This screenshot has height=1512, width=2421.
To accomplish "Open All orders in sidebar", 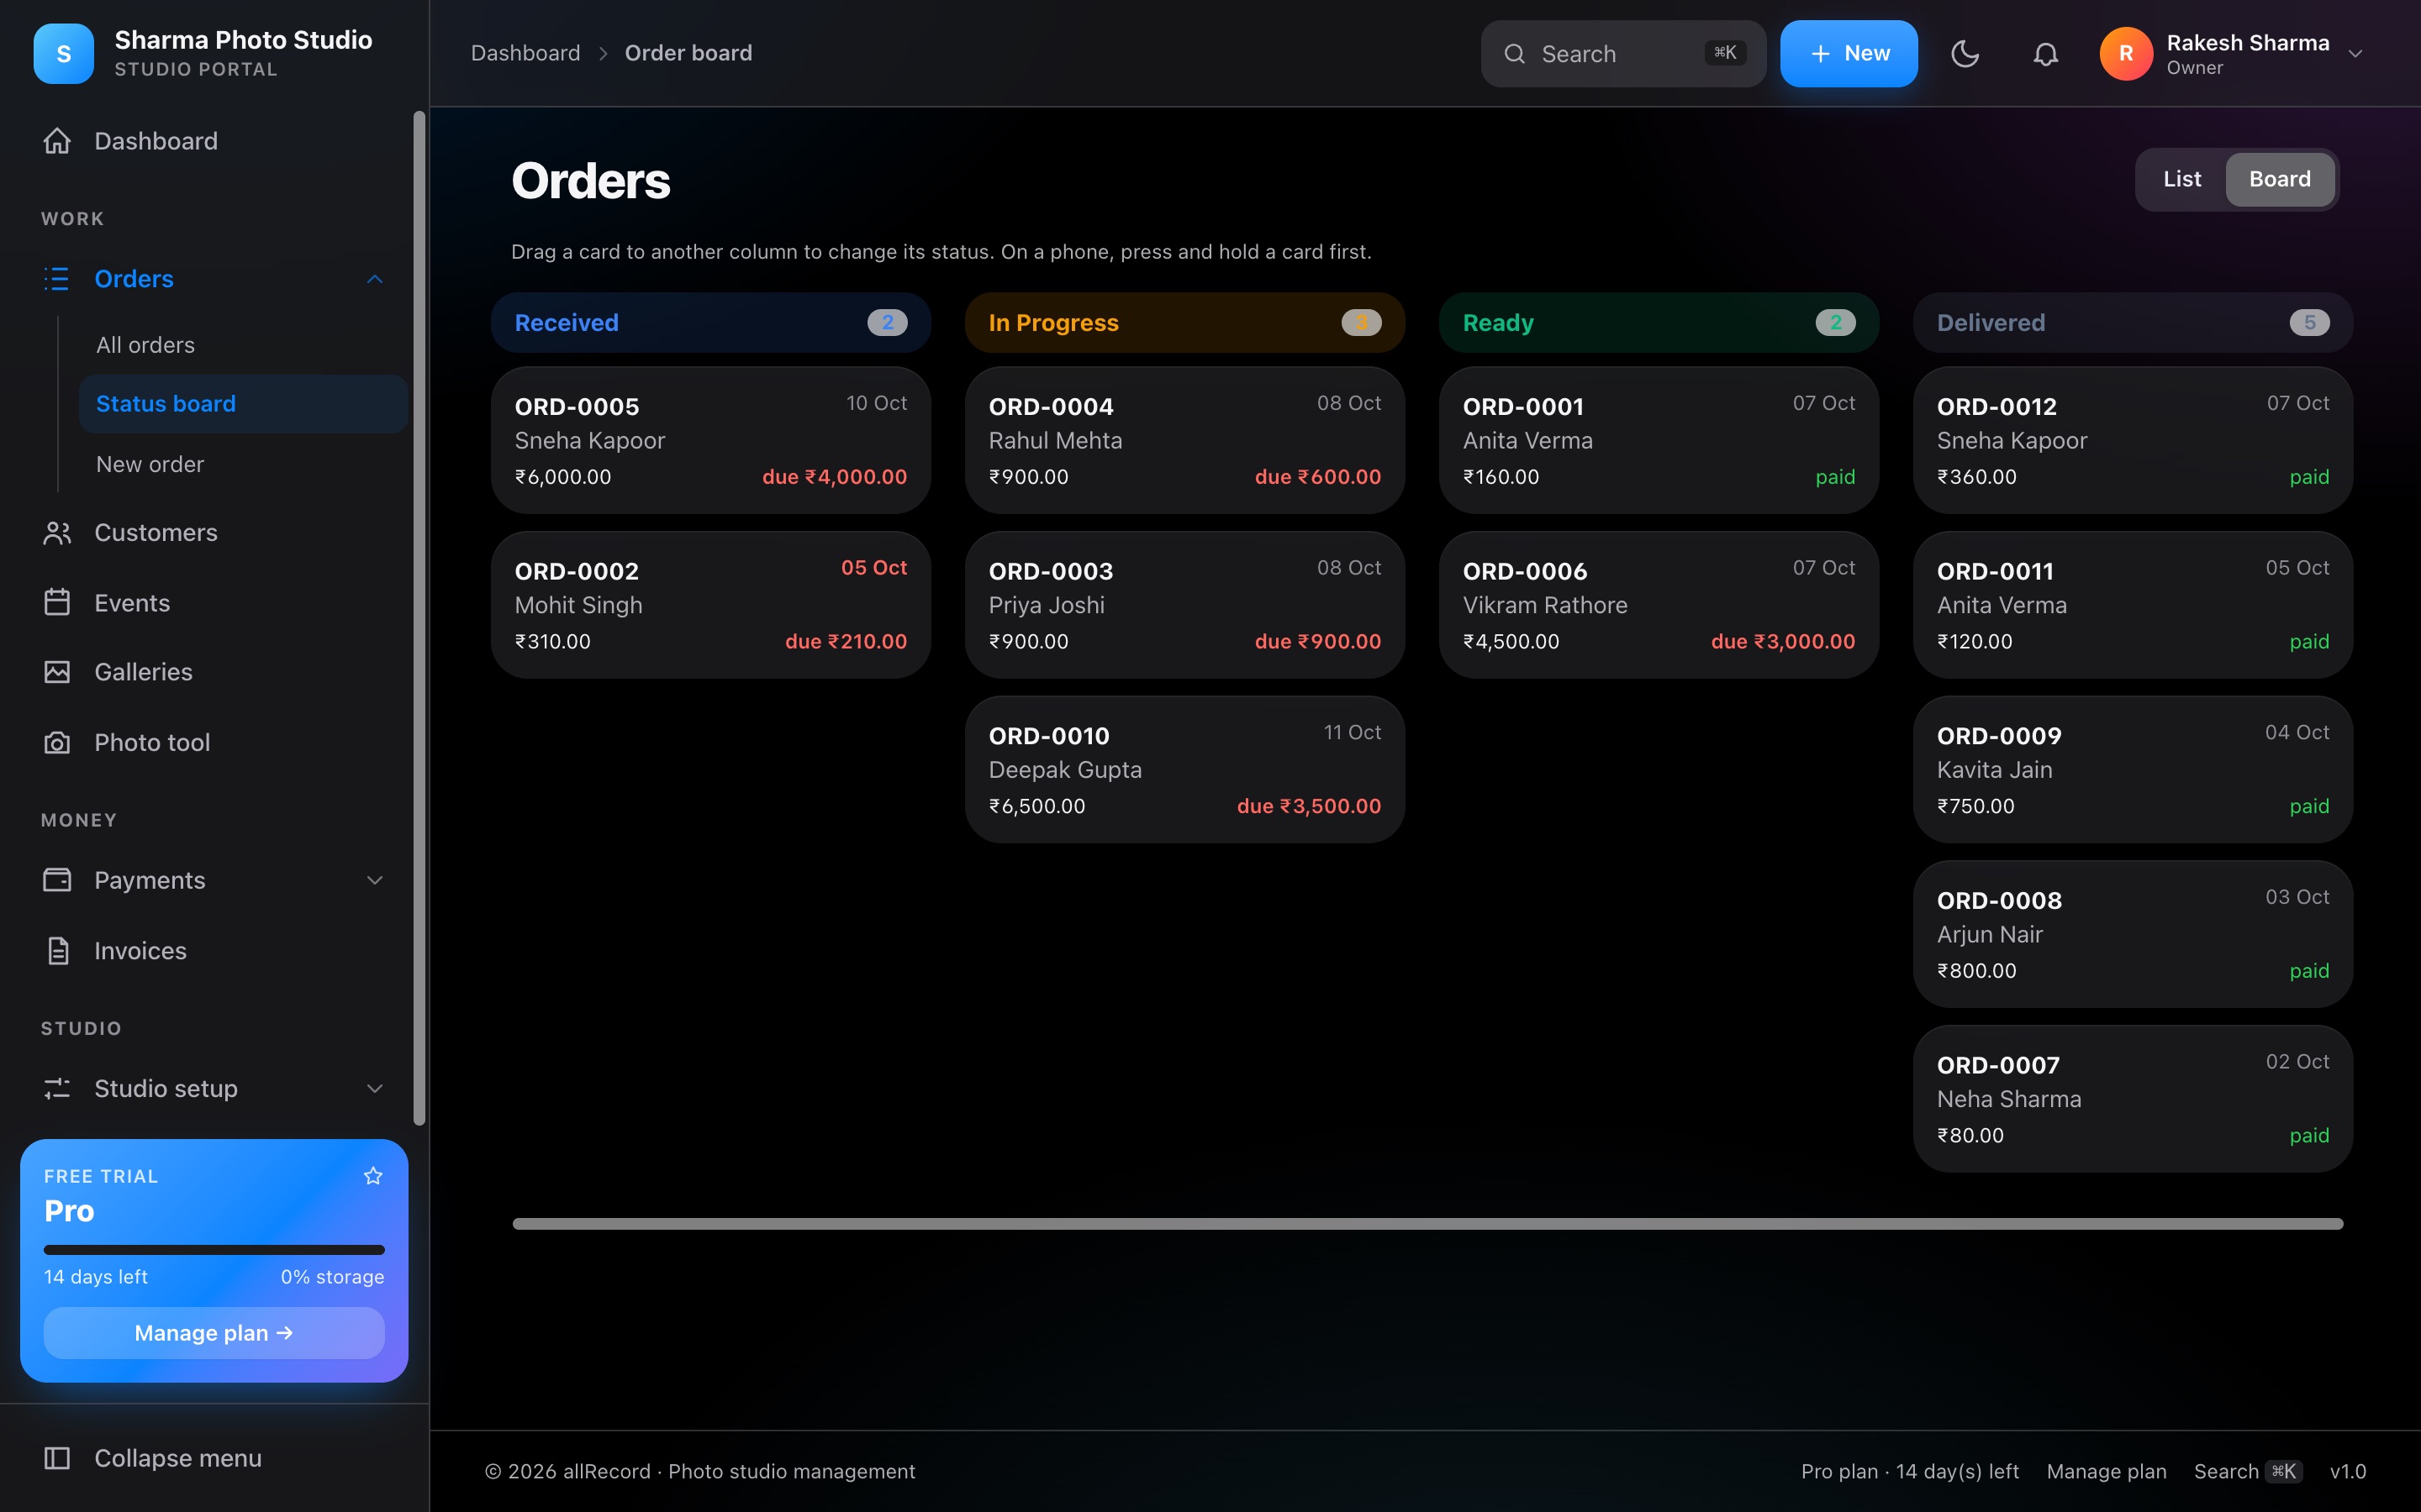I will click(243, 345).
